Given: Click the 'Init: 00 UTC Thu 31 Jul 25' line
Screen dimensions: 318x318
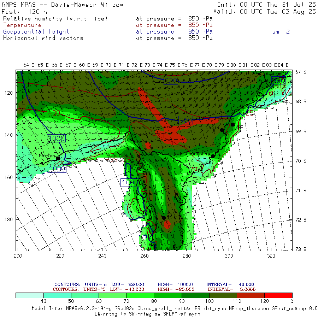Looking at the screenshot, I should click(x=266, y=5).
